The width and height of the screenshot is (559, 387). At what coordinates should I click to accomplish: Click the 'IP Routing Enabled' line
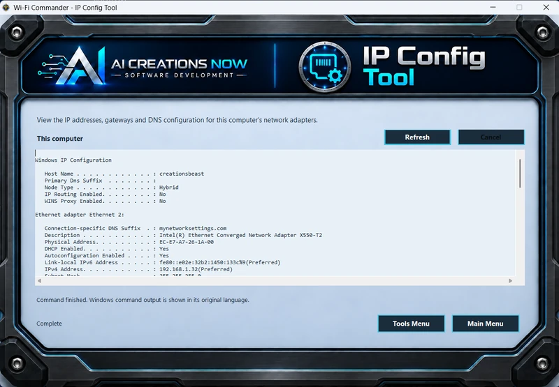pyautogui.click(x=106, y=195)
